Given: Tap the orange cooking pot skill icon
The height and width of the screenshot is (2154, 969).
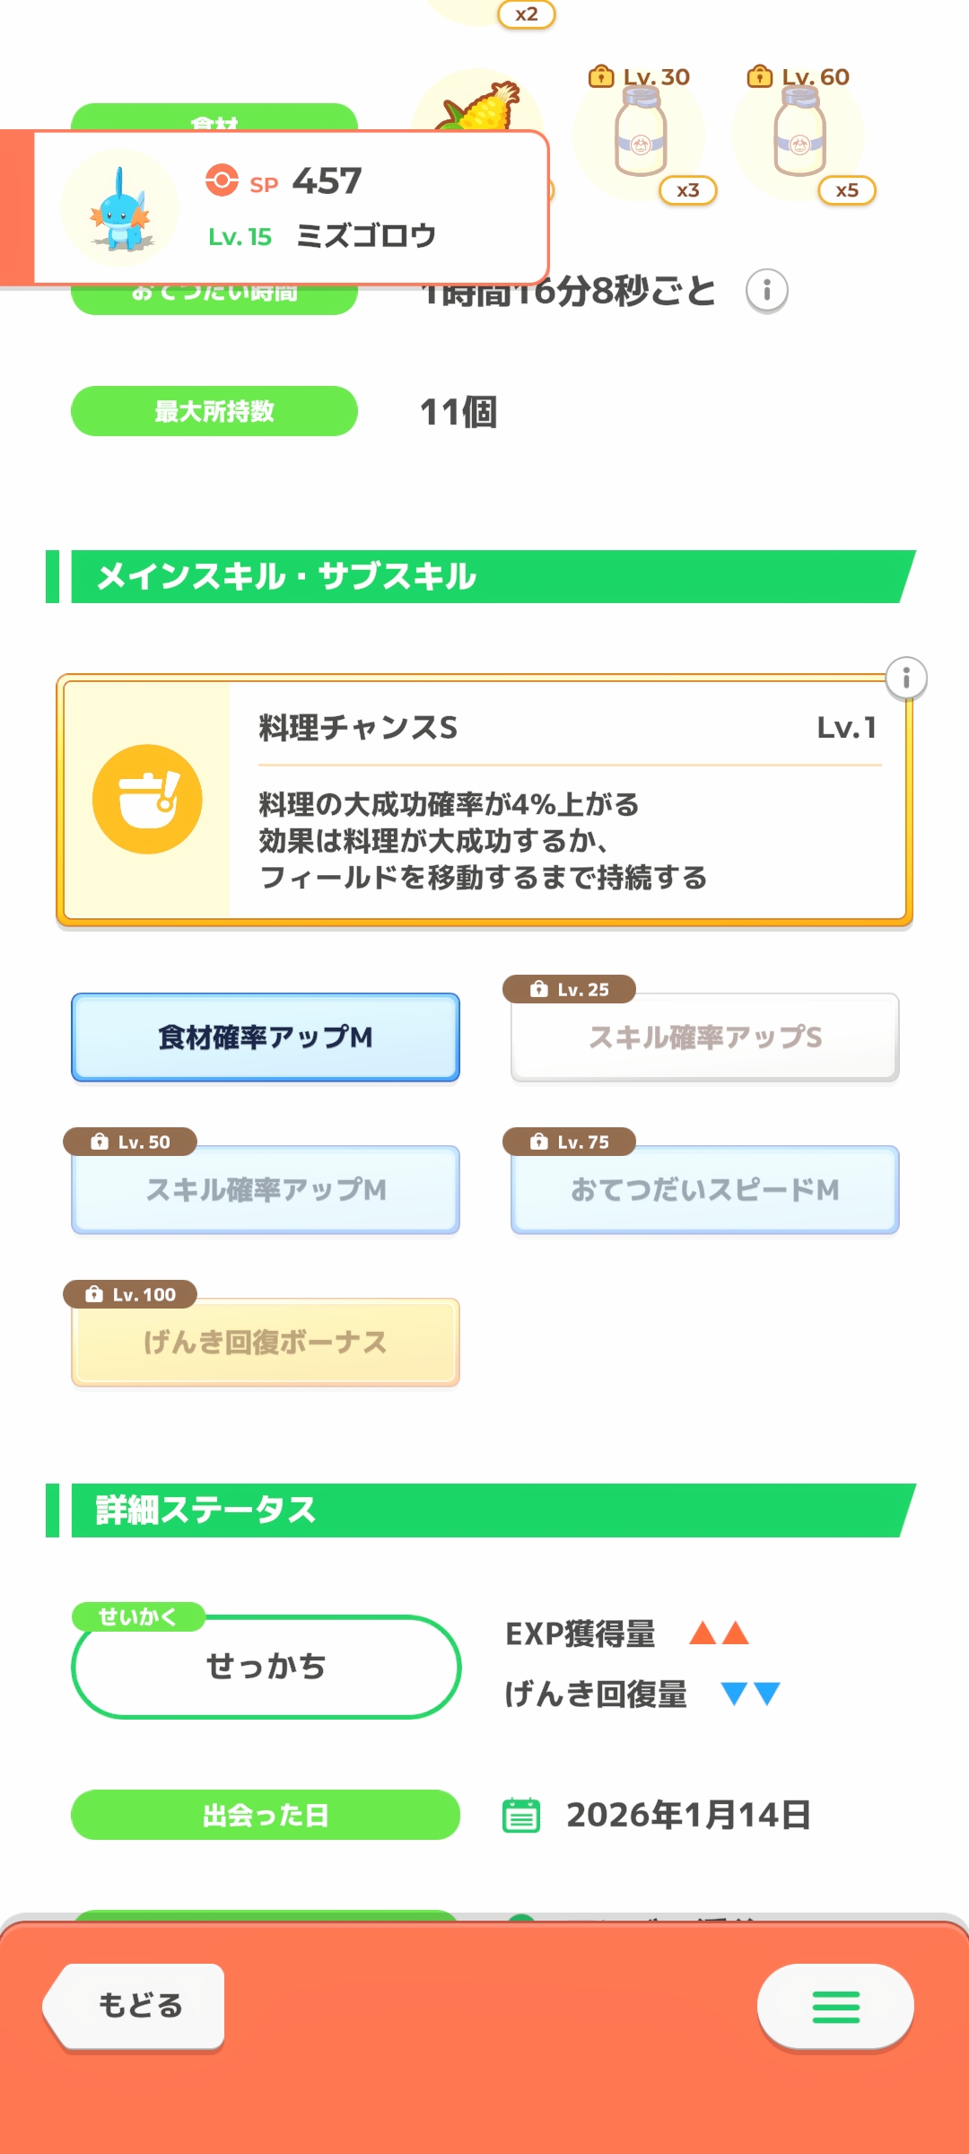Looking at the screenshot, I should coord(147,799).
